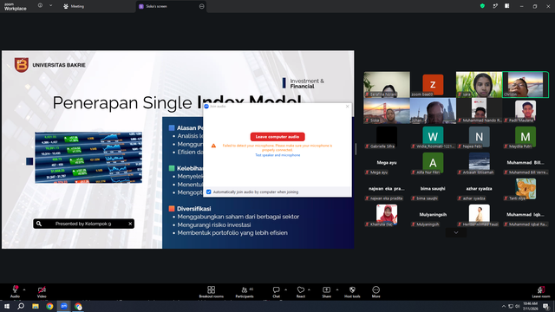Click the microphone failure warning text
Screen dimensions: 555x312
277,147
